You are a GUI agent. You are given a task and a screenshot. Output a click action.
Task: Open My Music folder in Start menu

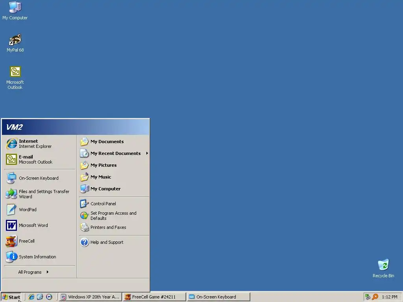(x=114, y=177)
